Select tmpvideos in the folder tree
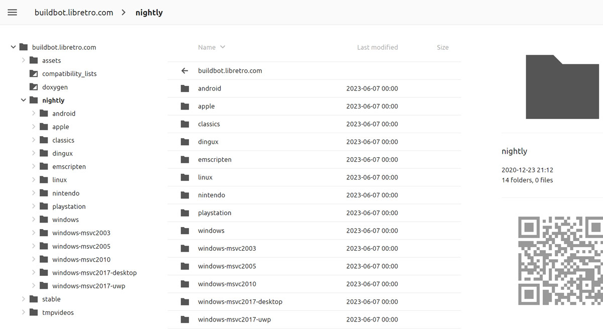The height and width of the screenshot is (330, 603). pos(58,312)
